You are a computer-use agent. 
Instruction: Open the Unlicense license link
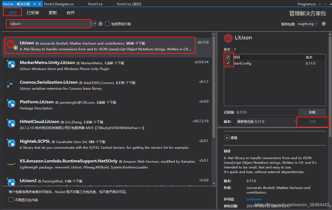254,199
